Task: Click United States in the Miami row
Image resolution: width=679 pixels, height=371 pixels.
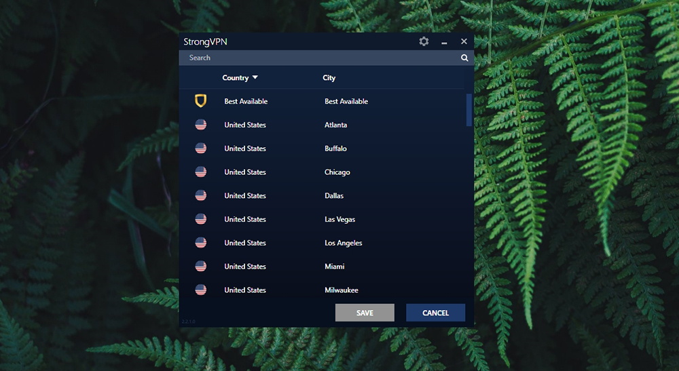Action: click(245, 267)
